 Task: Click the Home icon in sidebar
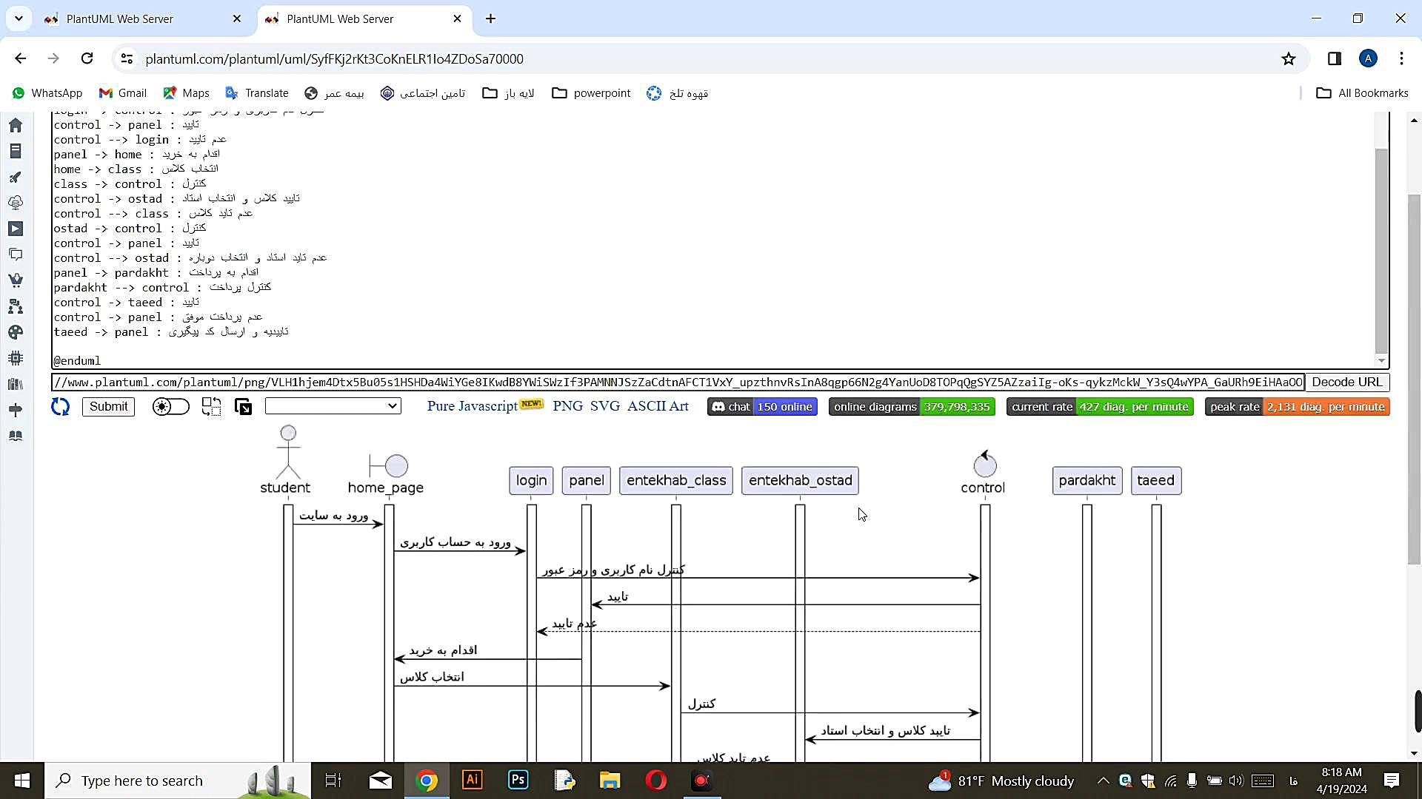(16, 126)
